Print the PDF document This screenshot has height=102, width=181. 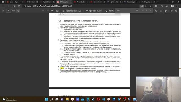pos(156,11)
